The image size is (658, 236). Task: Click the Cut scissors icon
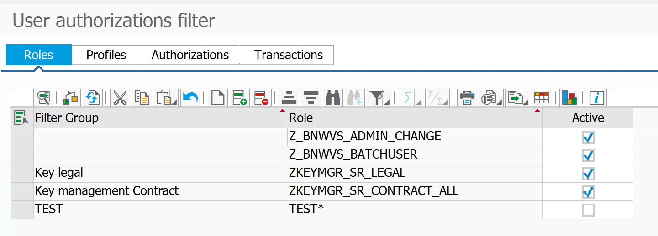tap(120, 97)
